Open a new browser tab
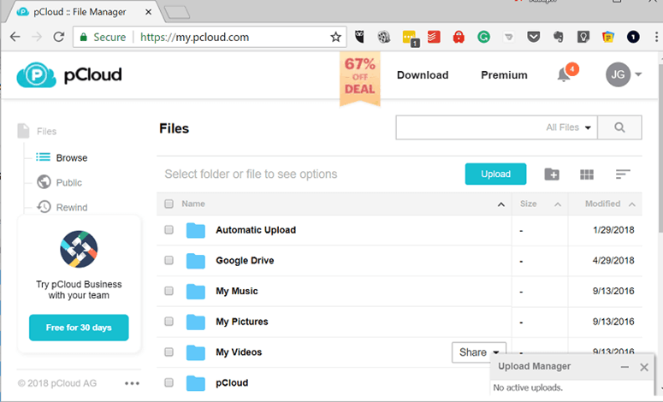 coord(177,13)
